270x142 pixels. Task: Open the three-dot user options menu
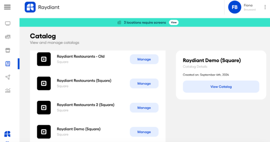[x=265, y=7]
